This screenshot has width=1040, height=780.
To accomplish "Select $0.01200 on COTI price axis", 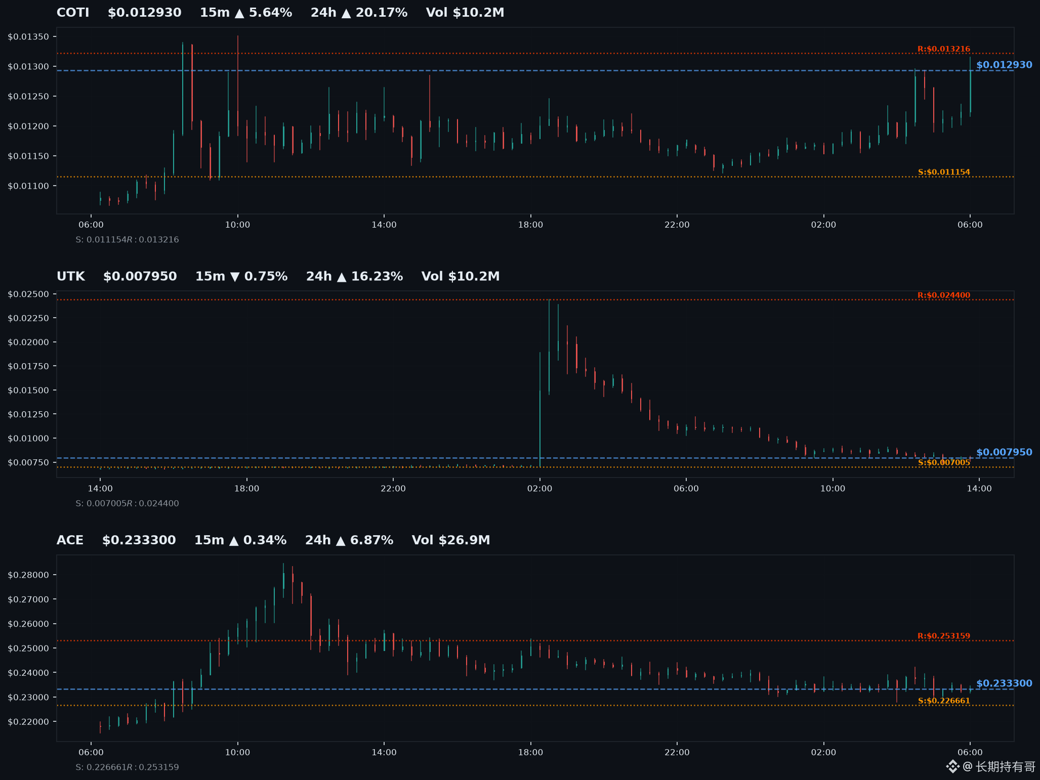I will click(x=28, y=126).
